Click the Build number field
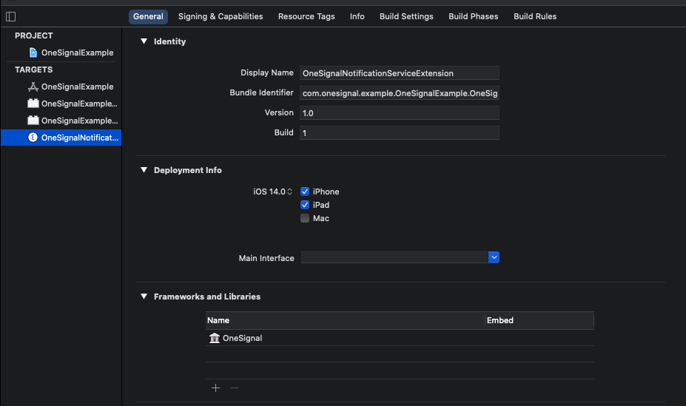686x406 pixels. pyautogui.click(x=400, y=133)
